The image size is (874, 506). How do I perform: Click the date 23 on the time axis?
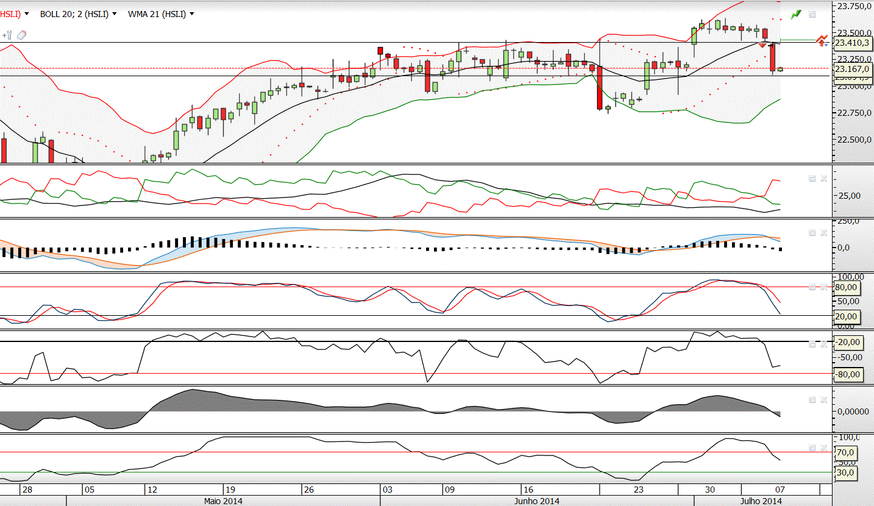point(639,490)
